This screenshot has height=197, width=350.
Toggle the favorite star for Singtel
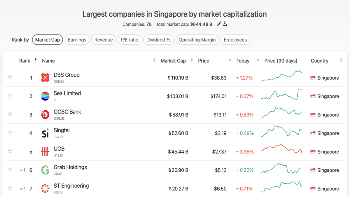pos(10,133)
